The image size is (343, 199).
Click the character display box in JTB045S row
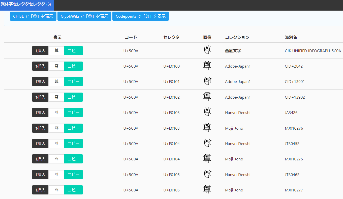(56, 144)
